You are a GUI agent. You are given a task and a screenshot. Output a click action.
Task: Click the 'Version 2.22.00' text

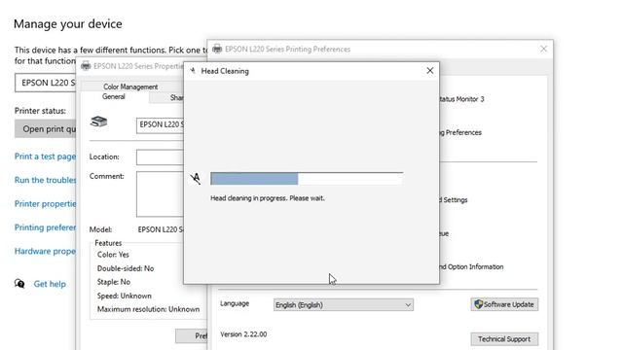click(243, 334)
